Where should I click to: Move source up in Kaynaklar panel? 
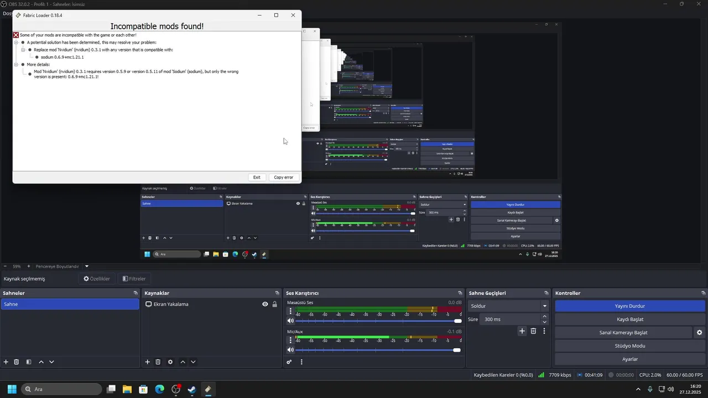tap(183, 362)
